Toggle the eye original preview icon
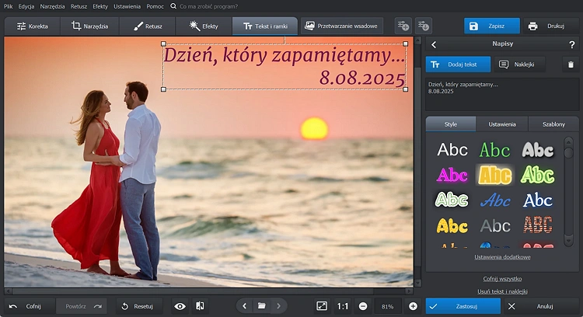This screenshot has height=317, width=583. point(180,306)
